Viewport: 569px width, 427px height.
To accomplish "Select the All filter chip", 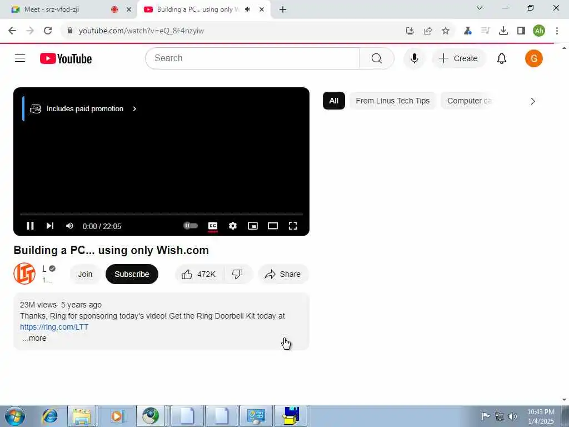I will coord(334,101).
